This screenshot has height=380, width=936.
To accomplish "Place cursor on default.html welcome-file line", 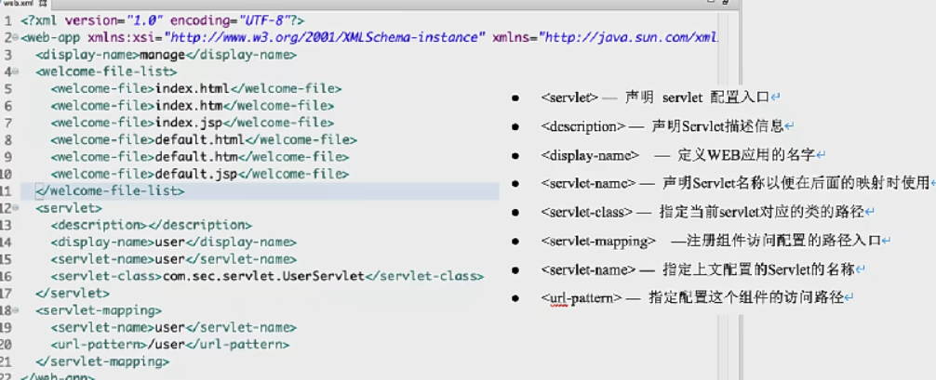I will (x=204, y=140).
